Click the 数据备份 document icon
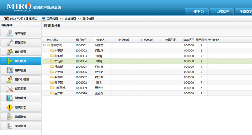This screenshot has width=252, height=135. [x=10, y=117]
